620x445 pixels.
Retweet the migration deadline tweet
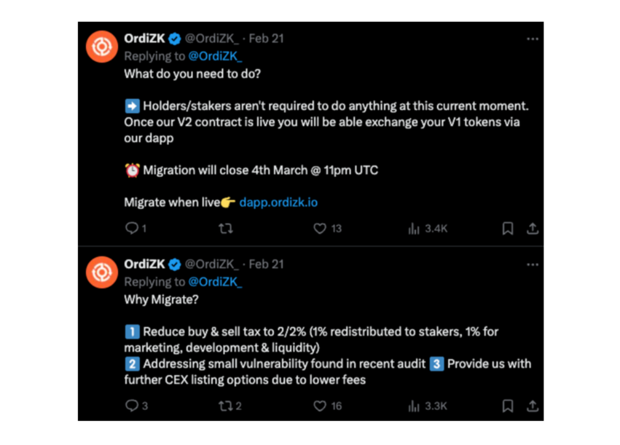pyautogui.click(x=226, y=229)
